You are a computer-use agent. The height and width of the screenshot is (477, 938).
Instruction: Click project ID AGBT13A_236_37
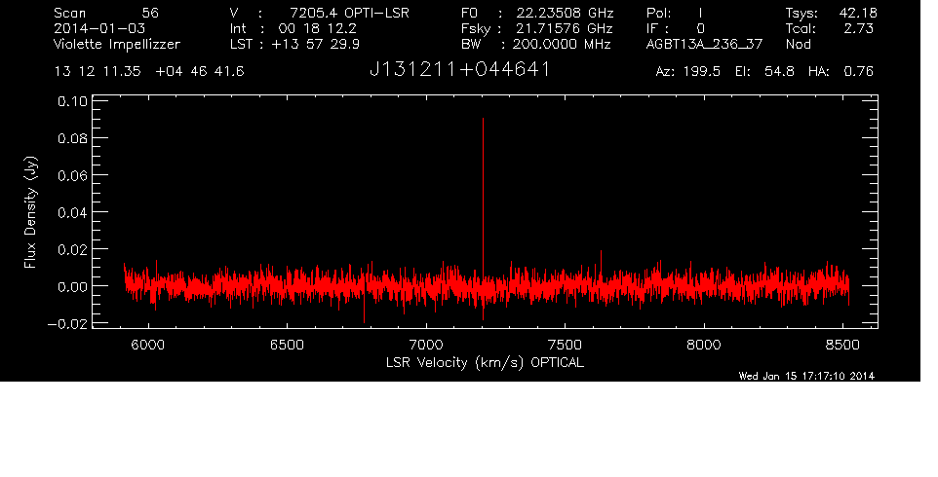point(705,44)
